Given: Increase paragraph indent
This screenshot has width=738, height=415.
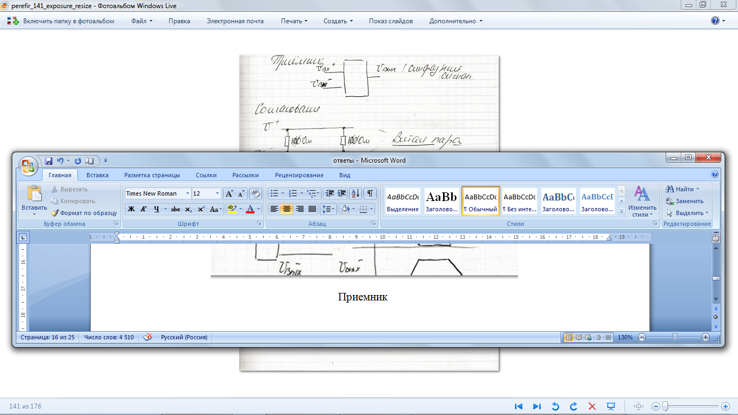Looking at the screenshot, I should click(342, 193).
